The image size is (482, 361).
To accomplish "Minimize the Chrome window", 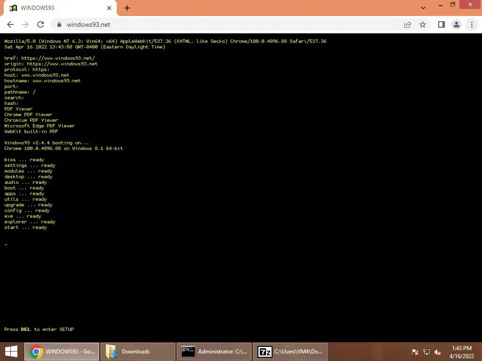I will [441, 5].
